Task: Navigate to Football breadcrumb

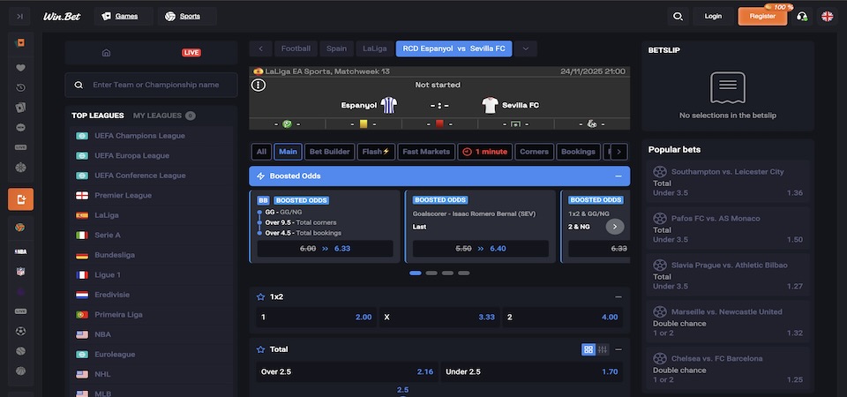Action: tap(296, 49)
